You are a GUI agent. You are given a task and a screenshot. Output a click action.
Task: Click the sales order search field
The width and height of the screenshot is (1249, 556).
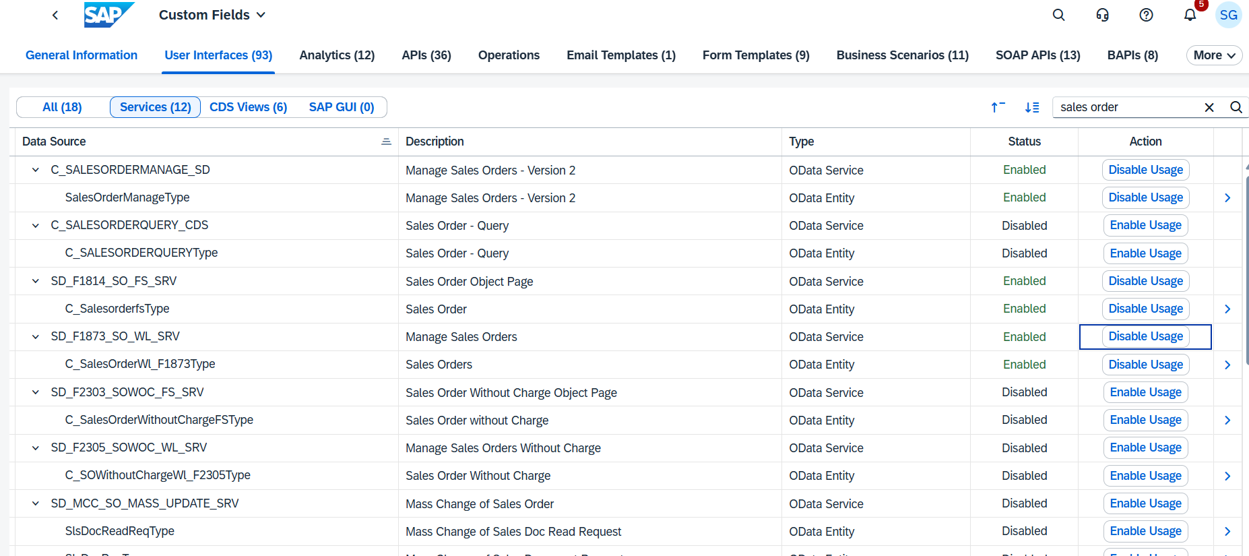tap(1128, 107)
